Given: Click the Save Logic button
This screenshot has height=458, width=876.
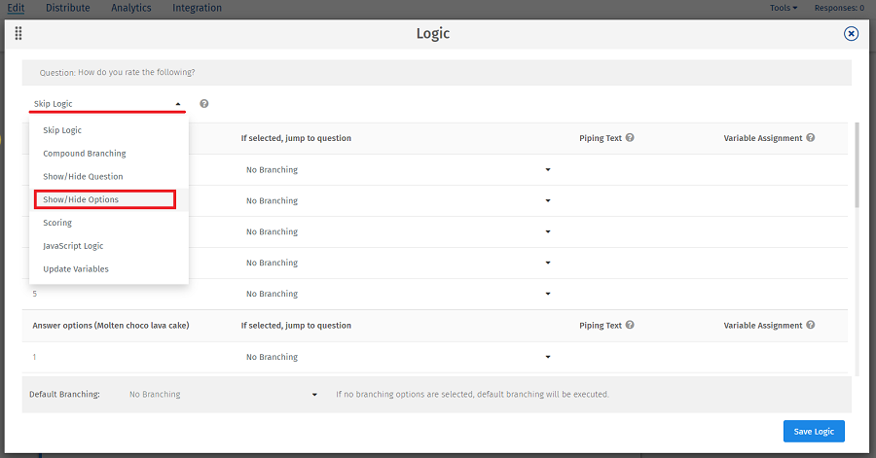Looking at the screenshot, I should pyautogui.click(x=814, y=432).
